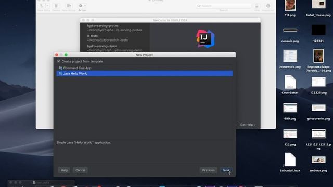Click the Welcome to IntelliJ IDEA title bar
Screen dimensions: 333x187
[170, 20]
